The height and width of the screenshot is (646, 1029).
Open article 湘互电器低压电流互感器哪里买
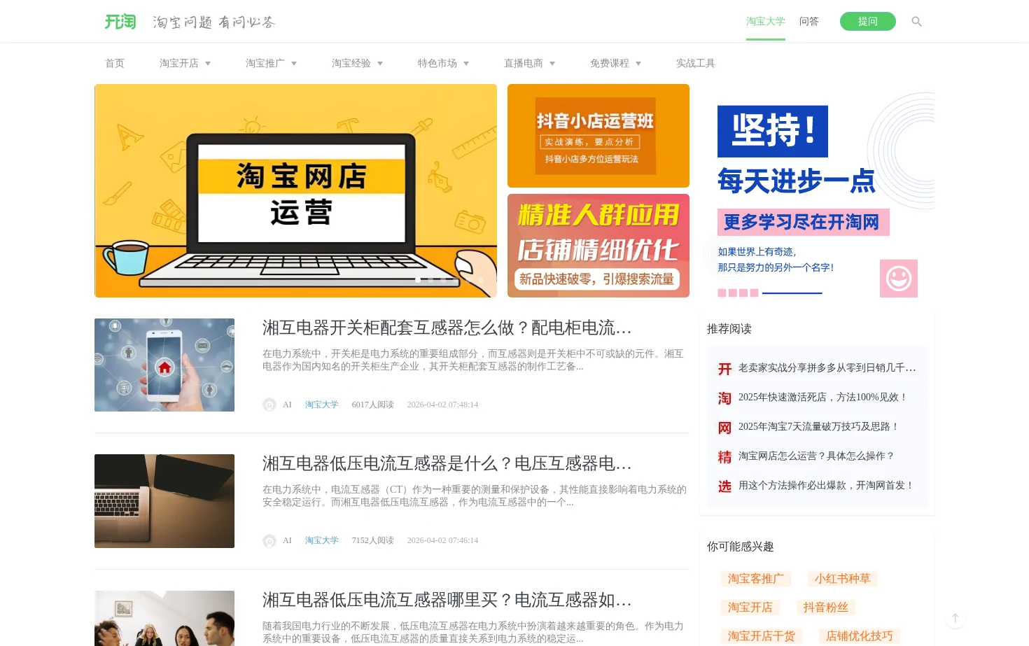click(x=447, y=600)
